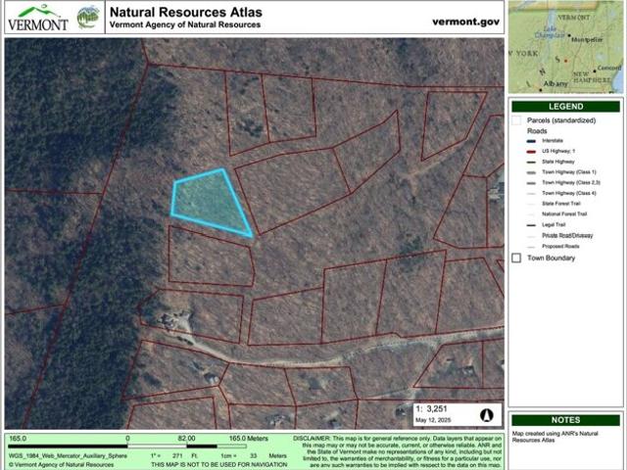Click the cyan highlighted parcel on map
Viewport: 627px width, 470px height.
208,199
